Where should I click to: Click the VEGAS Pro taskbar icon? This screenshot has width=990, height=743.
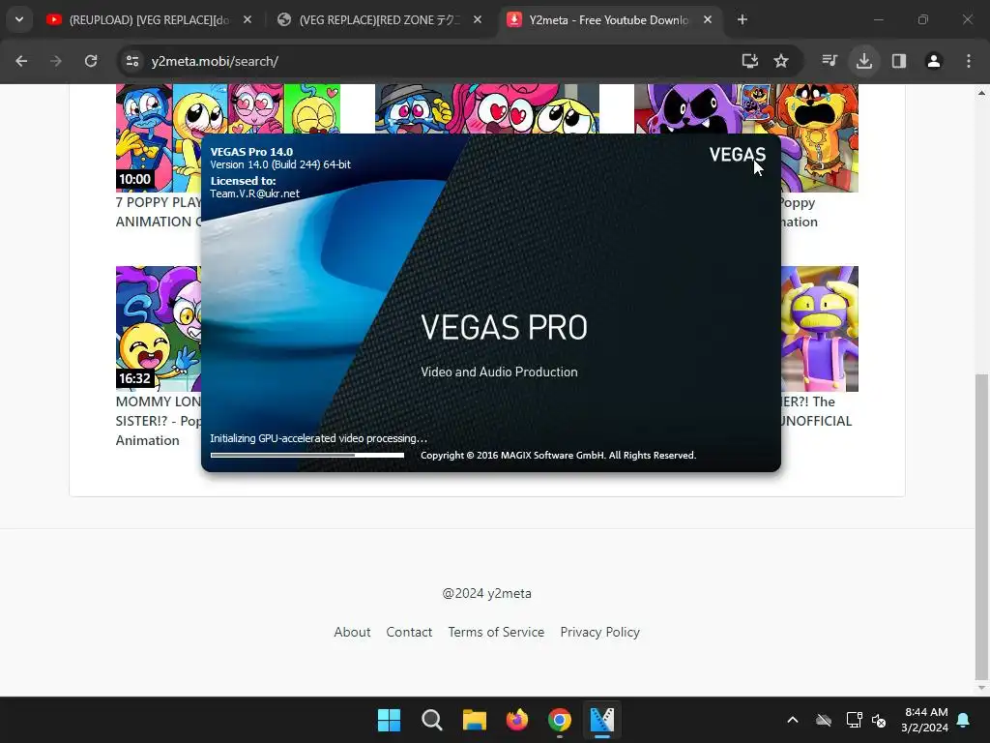pos(602,720)
